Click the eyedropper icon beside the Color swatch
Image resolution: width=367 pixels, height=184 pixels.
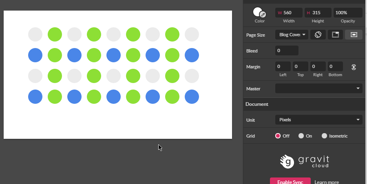click(263, 15)
